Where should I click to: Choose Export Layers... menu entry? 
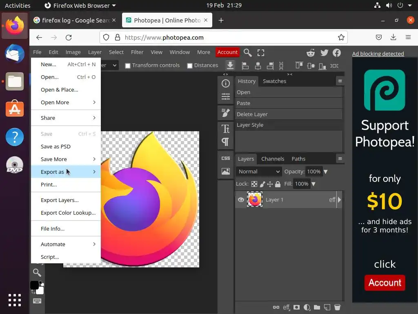click(66, 200)
